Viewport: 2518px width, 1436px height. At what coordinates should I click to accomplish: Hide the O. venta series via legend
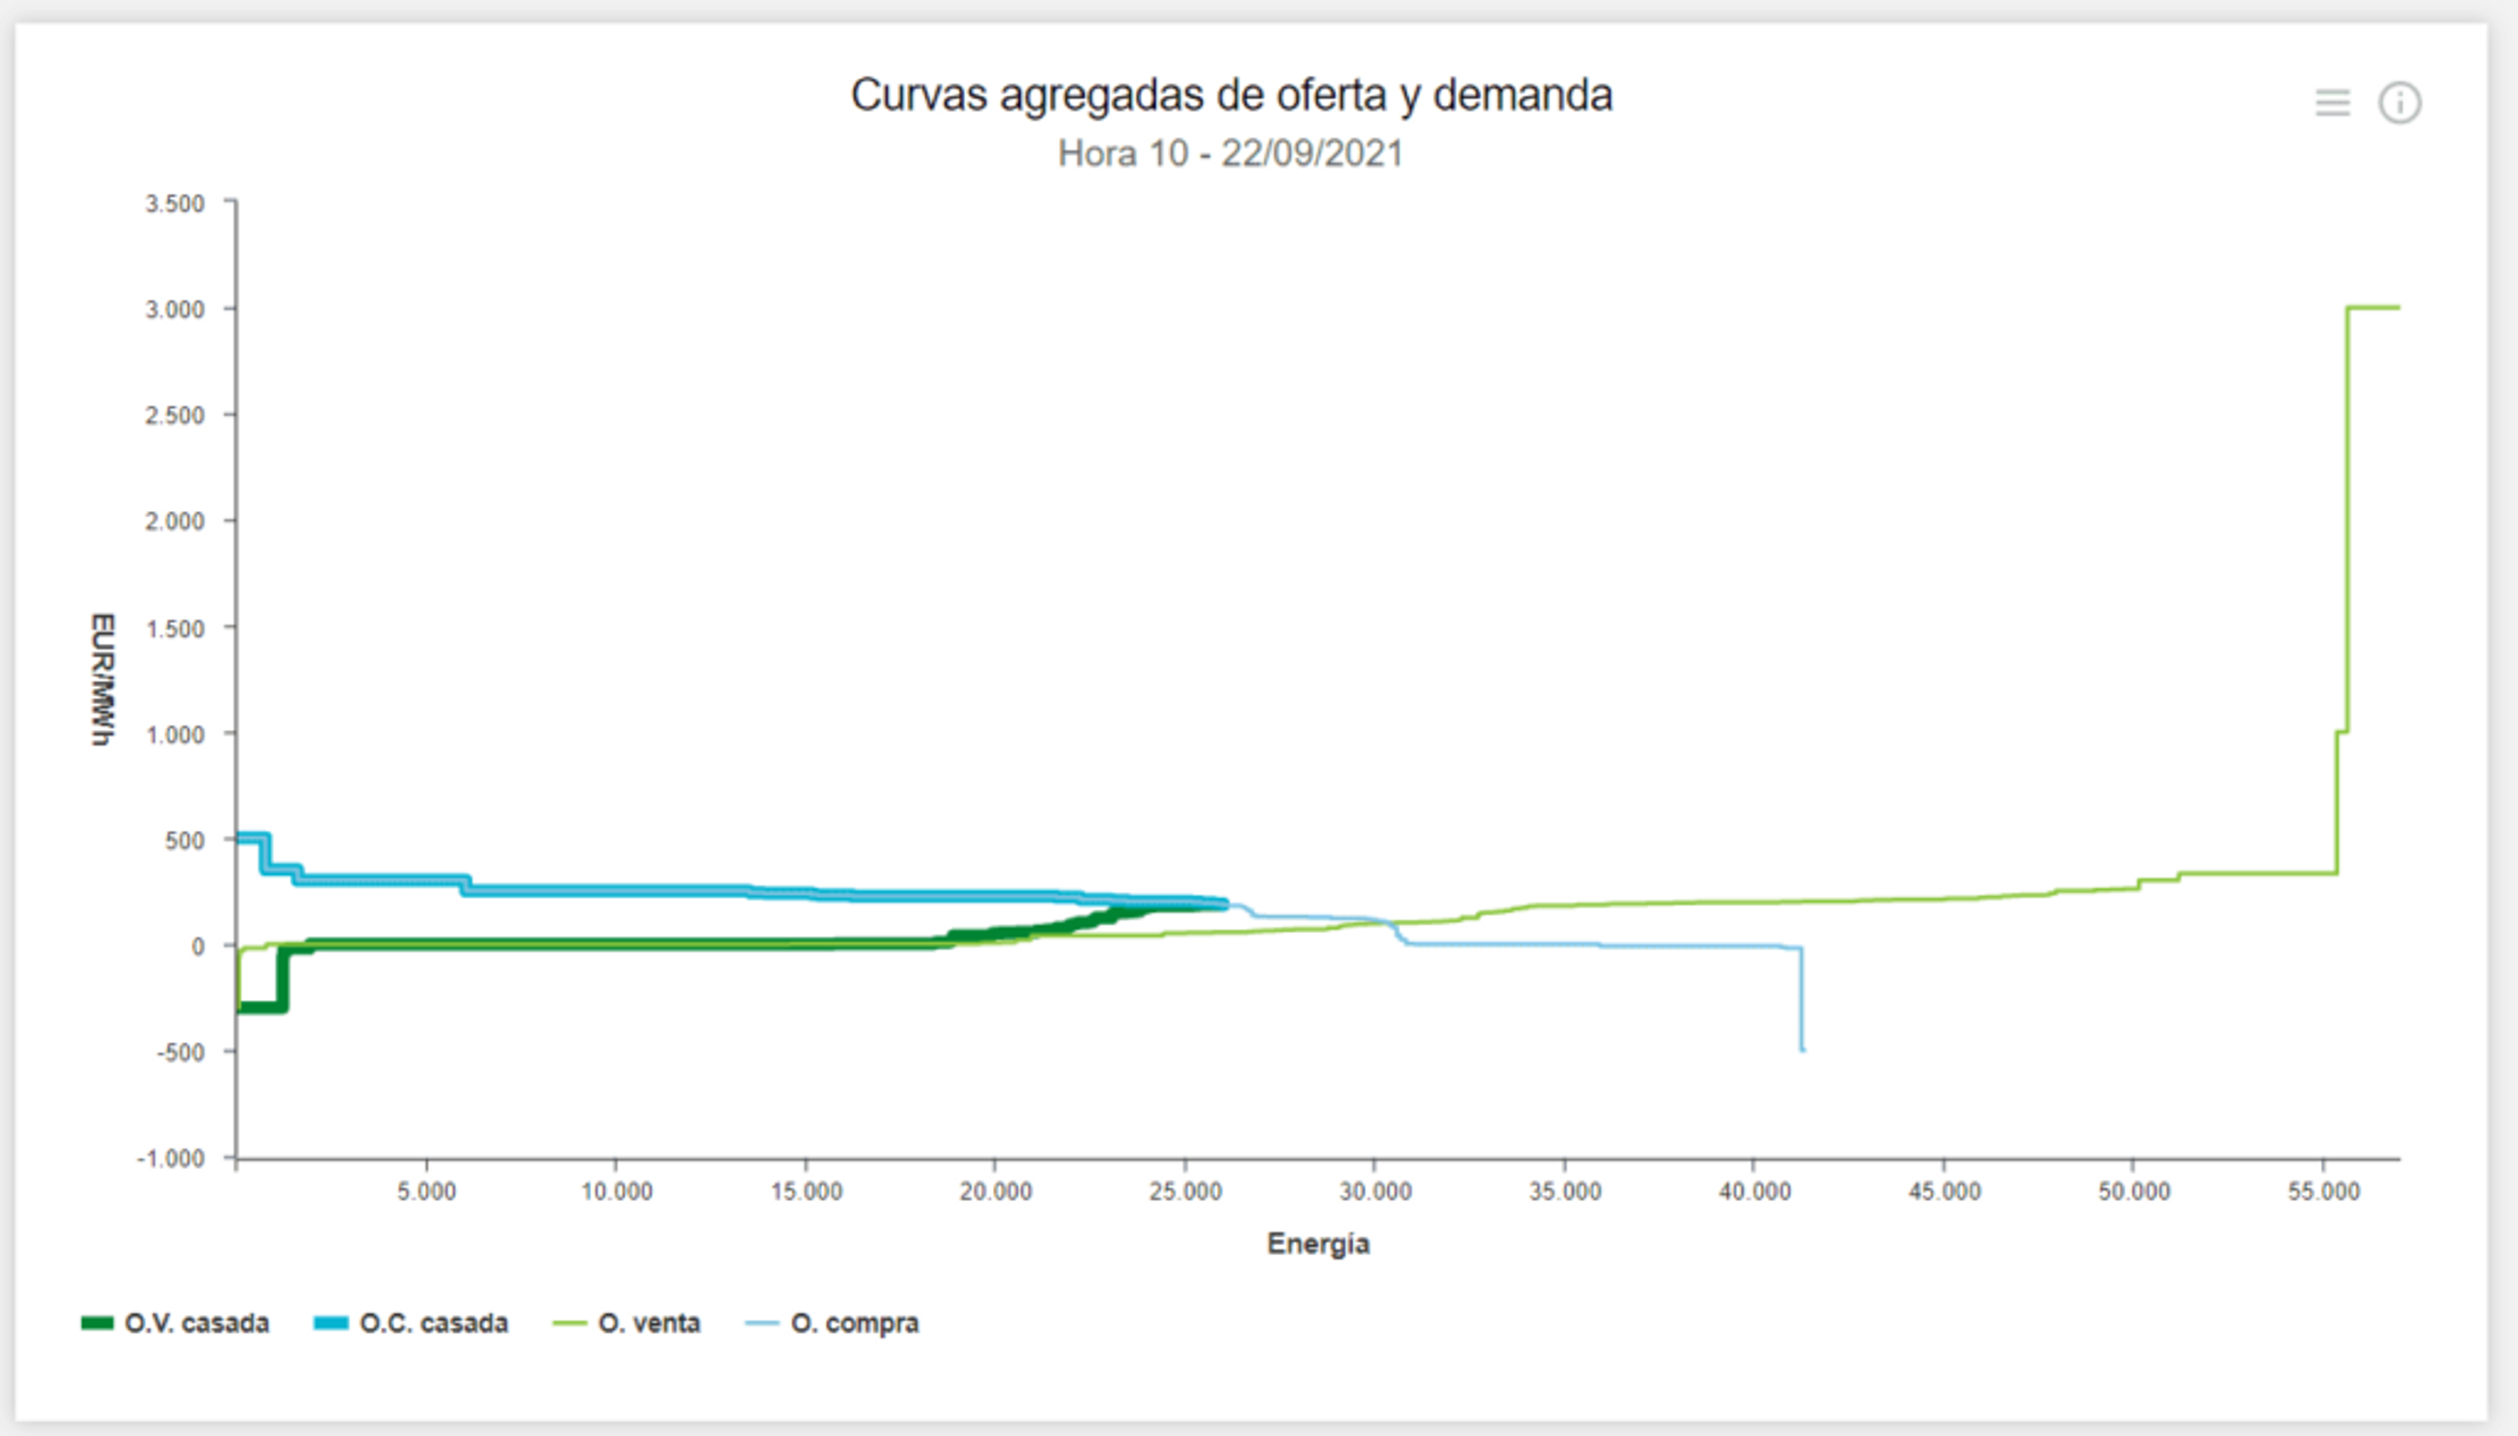(649, 1324)
